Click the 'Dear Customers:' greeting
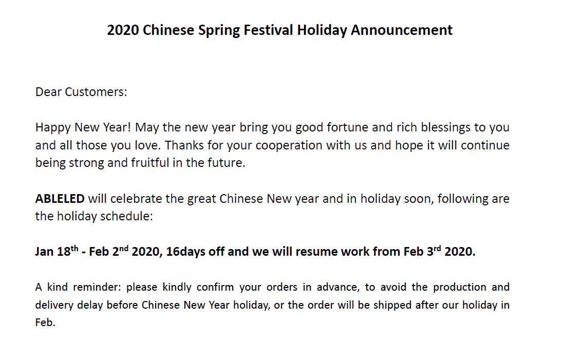 pos(81,92)
